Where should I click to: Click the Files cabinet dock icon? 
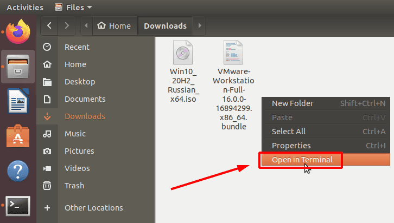click(18, 67)
